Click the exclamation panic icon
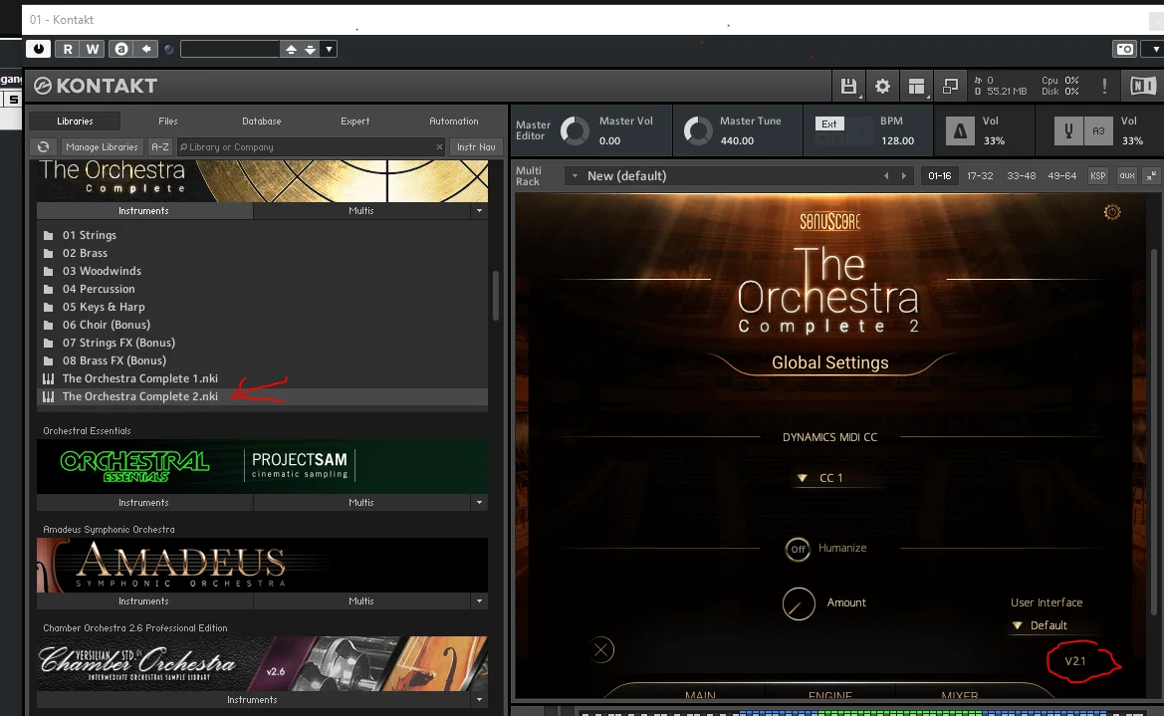Image resolution: width=1164 pixels, height=716 pixels. click(x=1104, y=87)
